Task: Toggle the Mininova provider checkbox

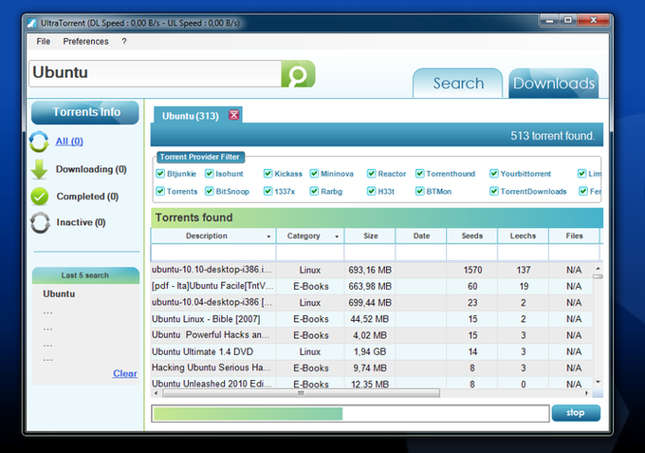Action: click(314, 174)
